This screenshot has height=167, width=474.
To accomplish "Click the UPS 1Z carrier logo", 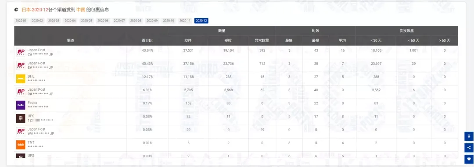I will coord(21,118).
